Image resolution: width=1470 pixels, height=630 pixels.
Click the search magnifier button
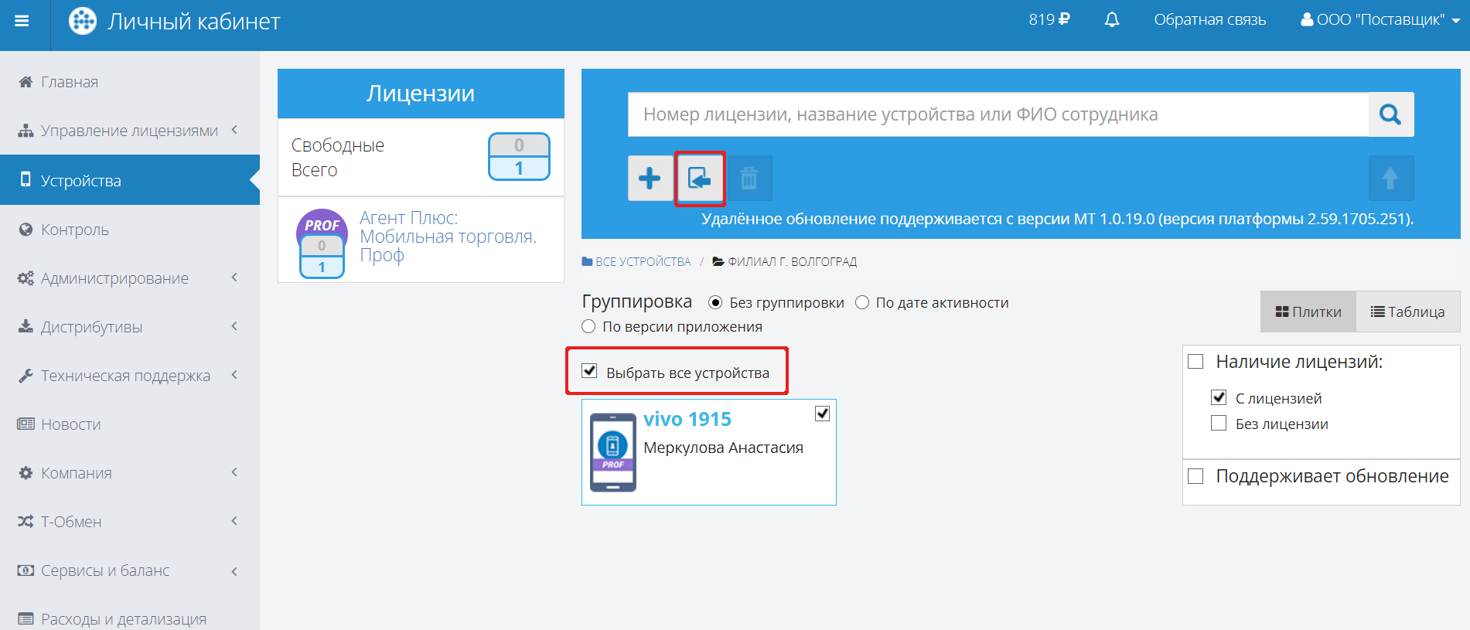tap(1390, 114)
